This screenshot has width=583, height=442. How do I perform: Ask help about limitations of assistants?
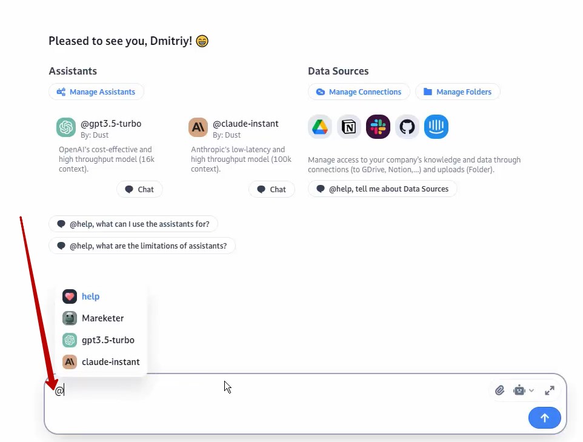pos(142,246)
